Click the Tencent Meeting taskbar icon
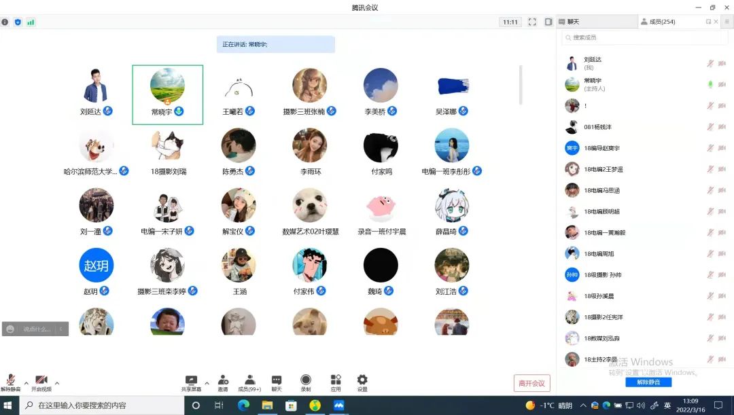This screenshot has height=415, width=734. click(339, 405)
